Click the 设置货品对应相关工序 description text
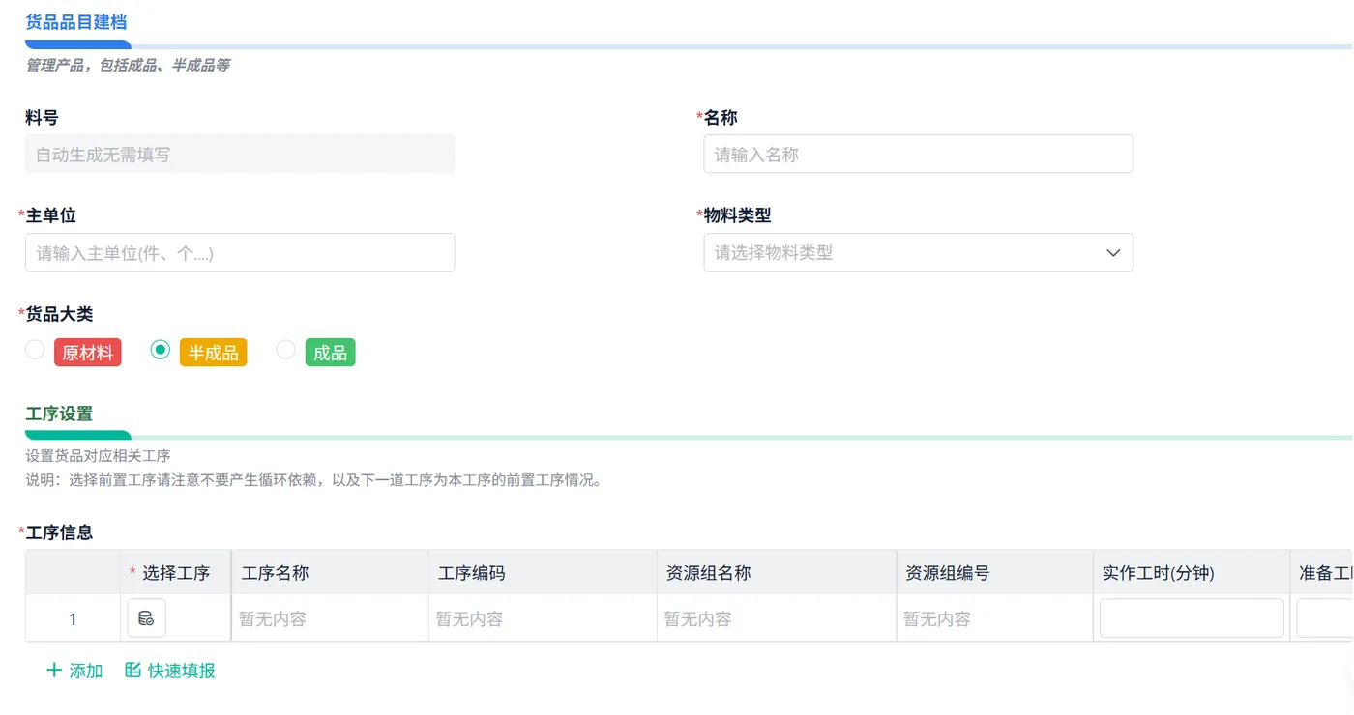1354x715 pixels. tap(98, 455)
